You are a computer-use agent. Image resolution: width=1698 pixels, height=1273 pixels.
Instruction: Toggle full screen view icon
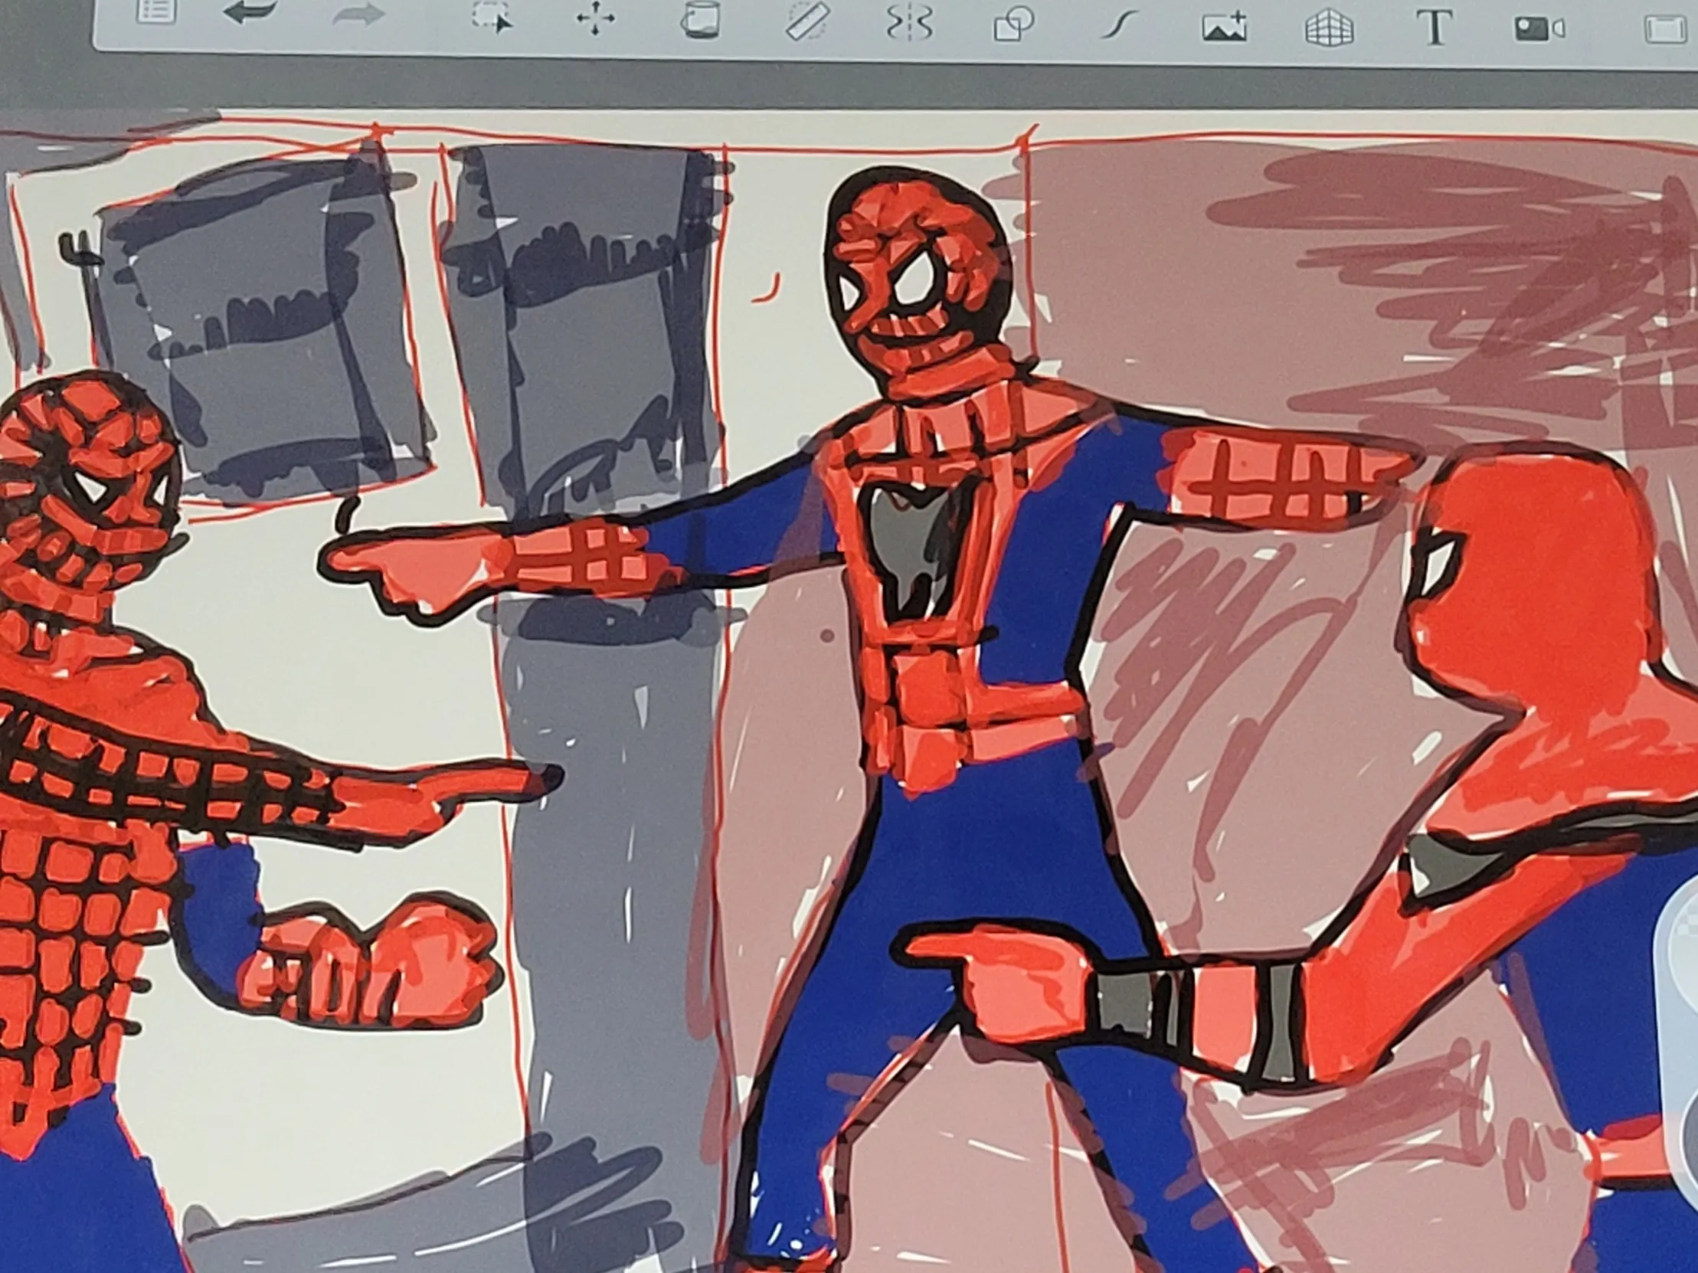tap(1664, 31)
